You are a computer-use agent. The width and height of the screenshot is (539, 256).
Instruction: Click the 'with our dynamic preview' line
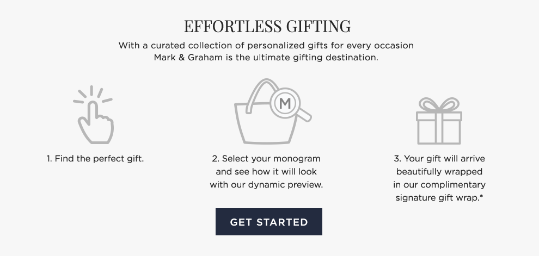(x=266, y=185)
